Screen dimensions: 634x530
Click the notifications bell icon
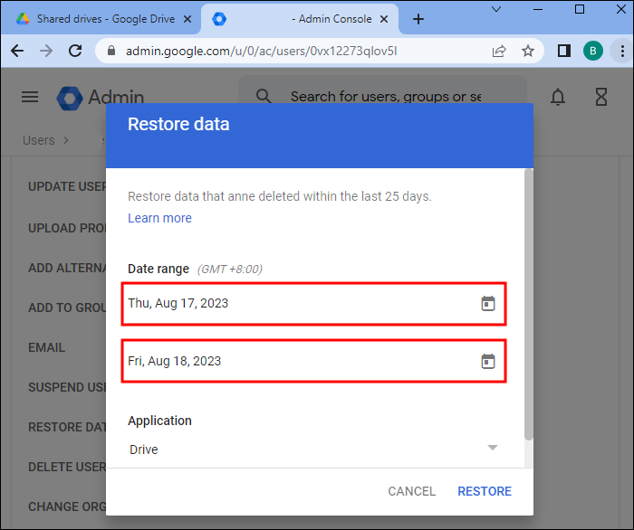click(x=558, y=97)
